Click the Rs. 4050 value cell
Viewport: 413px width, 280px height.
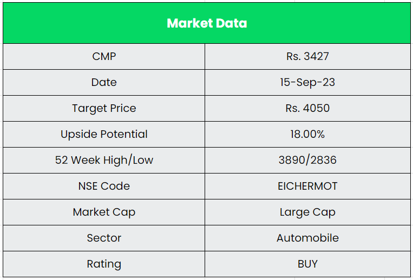pos(307,108)
